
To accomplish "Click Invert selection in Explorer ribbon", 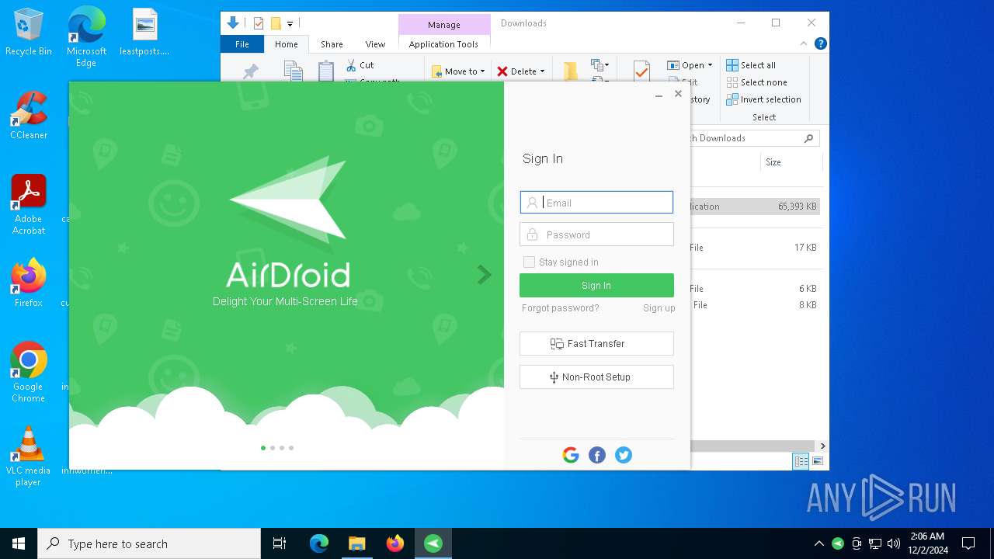I will pos(763,99).
